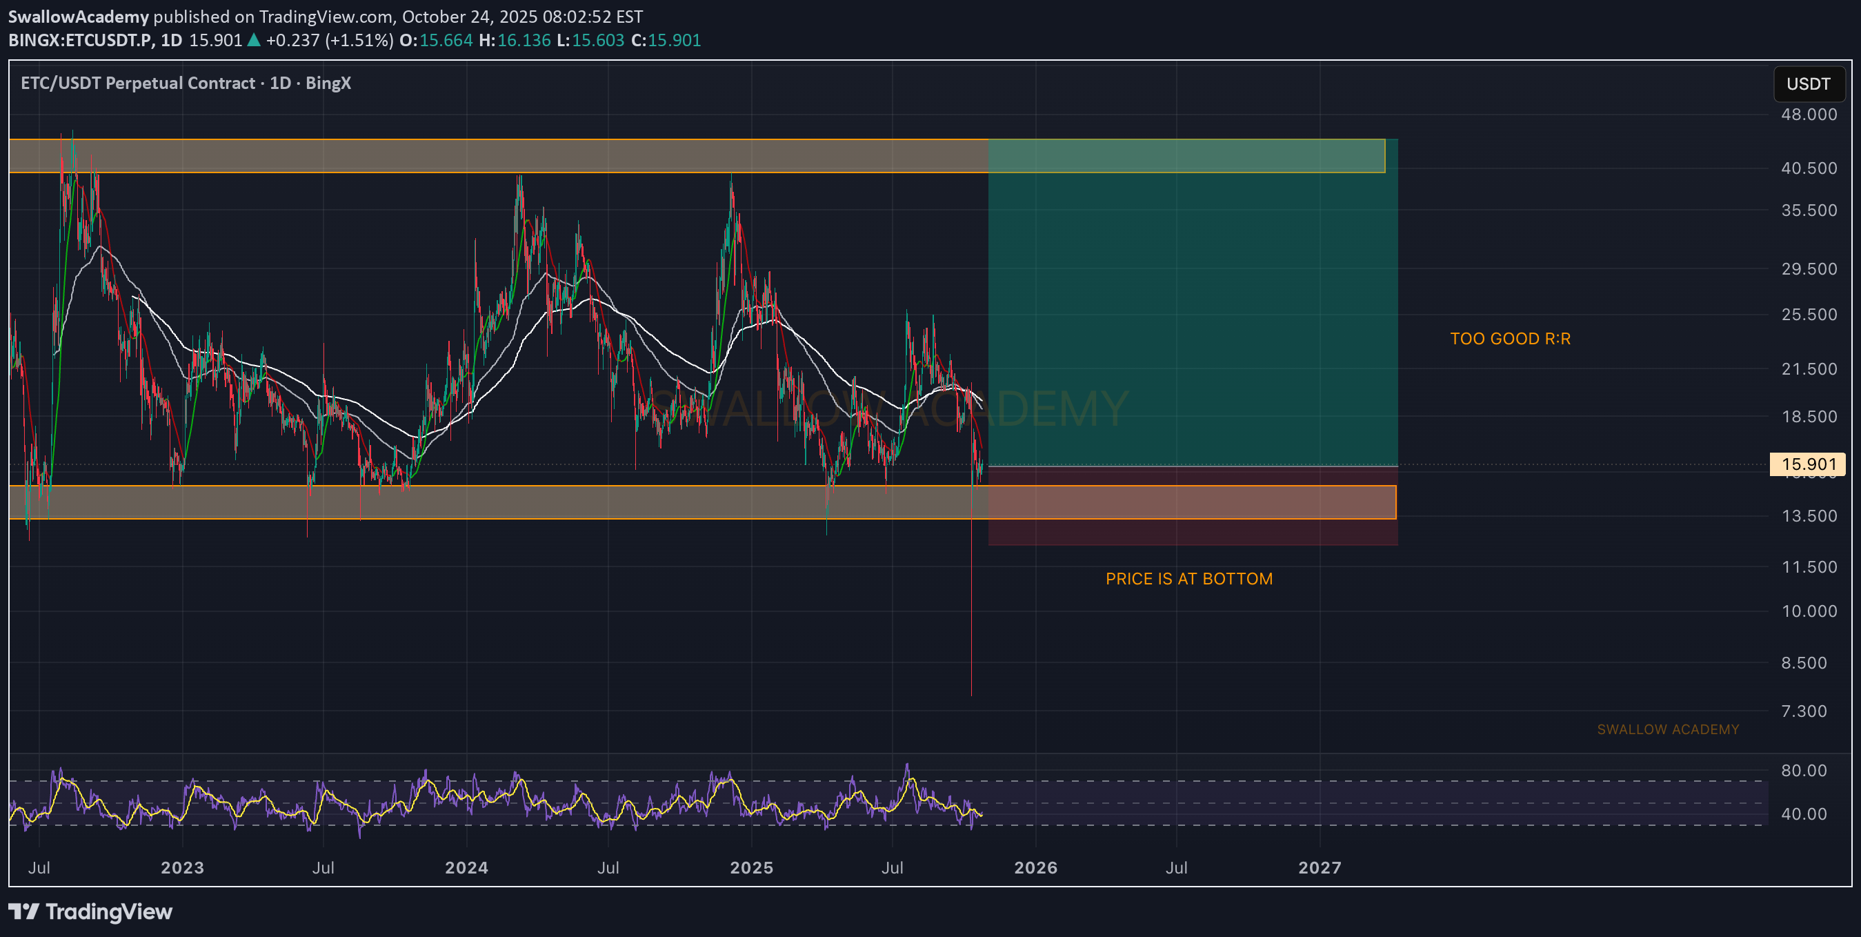
Task: Click the red stop-loss zone
Action: pos(1192,532)
